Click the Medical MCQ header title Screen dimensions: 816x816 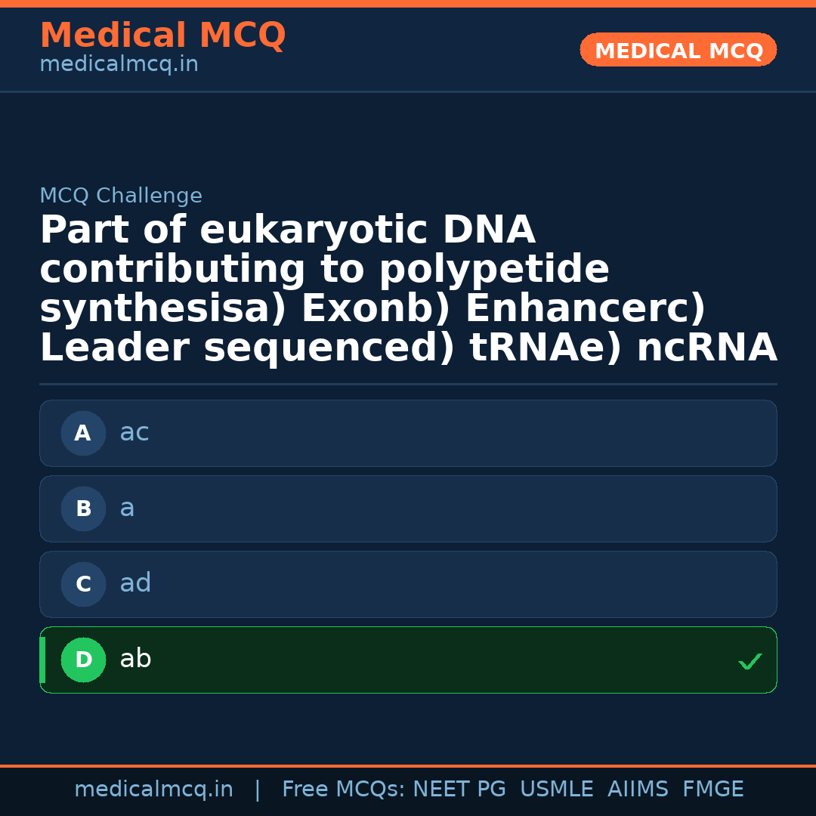click(162, 36)
